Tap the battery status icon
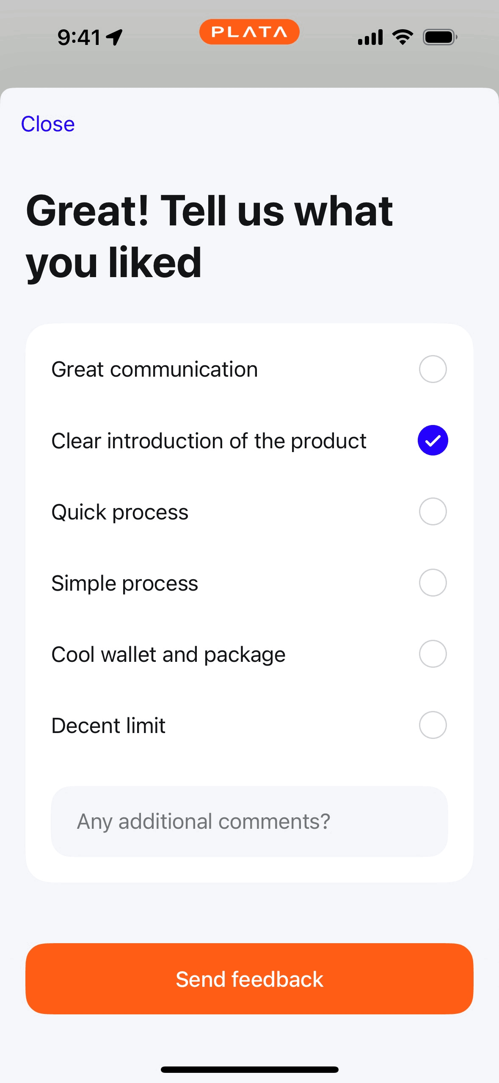499x1083 pixels. pyautogui.click(x=440, y=37)
